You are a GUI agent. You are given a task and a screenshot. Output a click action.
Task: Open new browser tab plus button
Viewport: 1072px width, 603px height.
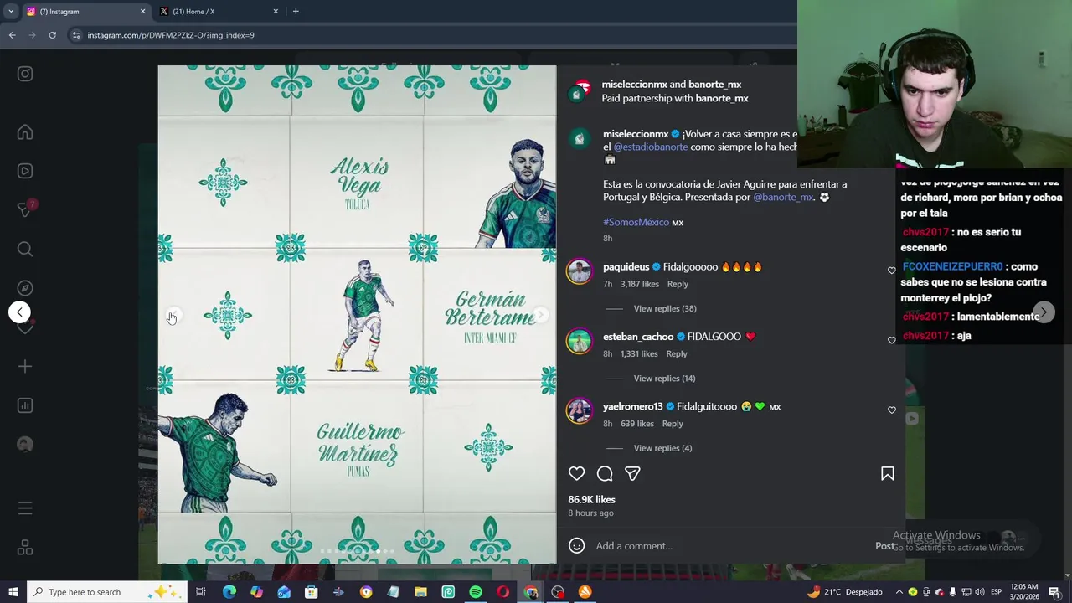(296, 12)
